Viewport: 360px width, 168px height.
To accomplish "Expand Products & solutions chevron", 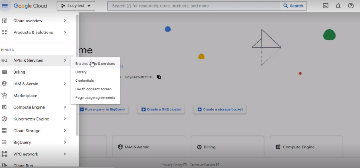I will tap(65, 32).
